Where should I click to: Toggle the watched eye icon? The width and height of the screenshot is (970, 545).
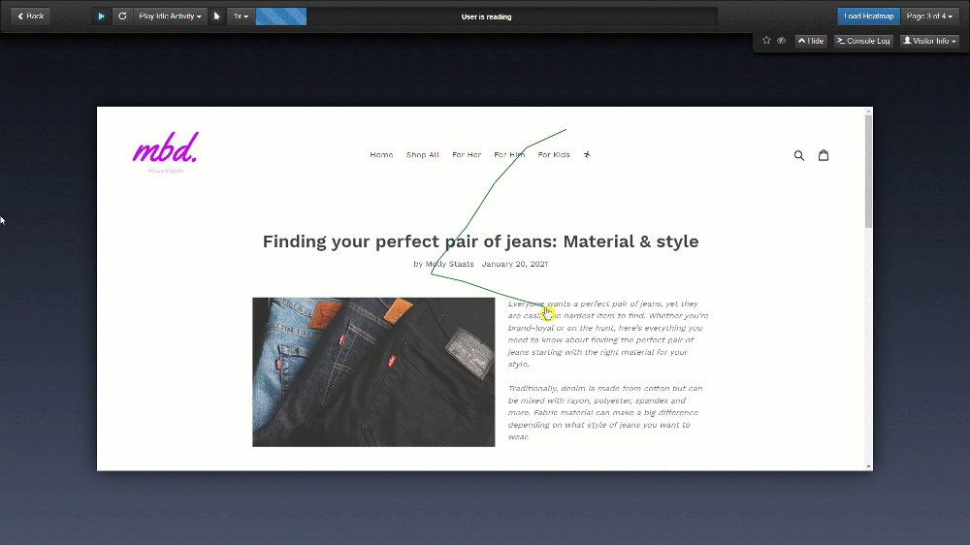(782, 40)
